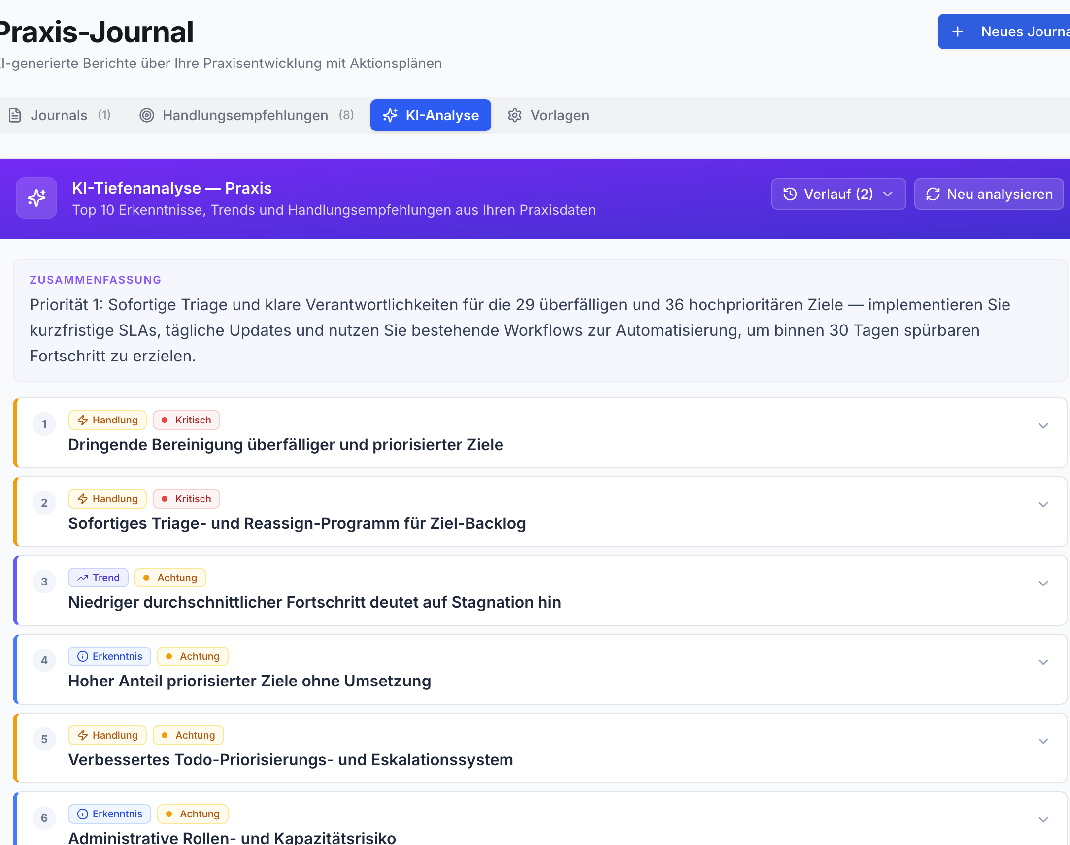
Task: Click the sparkle icon in the purple banner
Action: [x=36, y=198]
